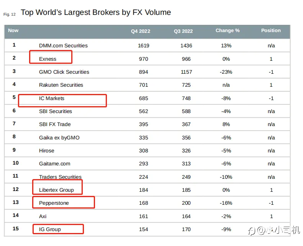Viewport: 303px width, 246px height.
Task: Click the watermark logo in the bottom-right corner
Action: click(x=274, y=230)
